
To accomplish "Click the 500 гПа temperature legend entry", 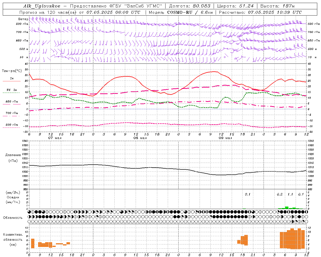I will pos(12,125).
